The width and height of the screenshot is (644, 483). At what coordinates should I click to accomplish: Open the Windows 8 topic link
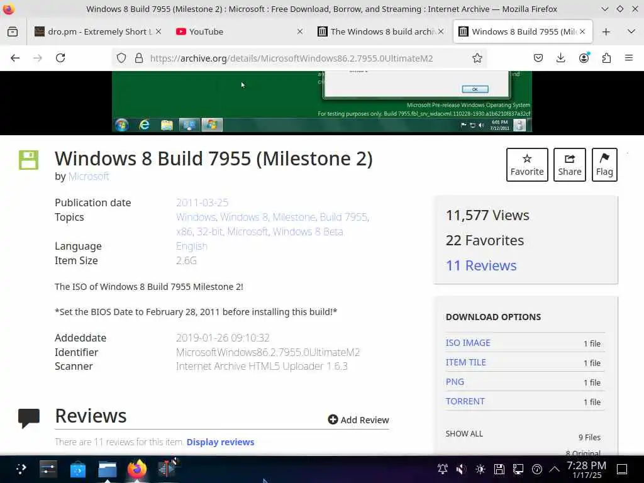244,217
